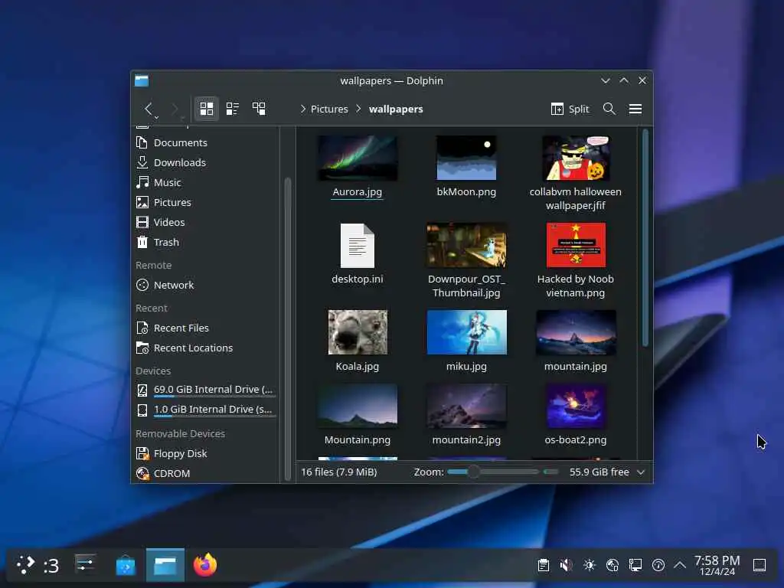Open 1.0 GiB Internal Drive

[x=206, y=410]
